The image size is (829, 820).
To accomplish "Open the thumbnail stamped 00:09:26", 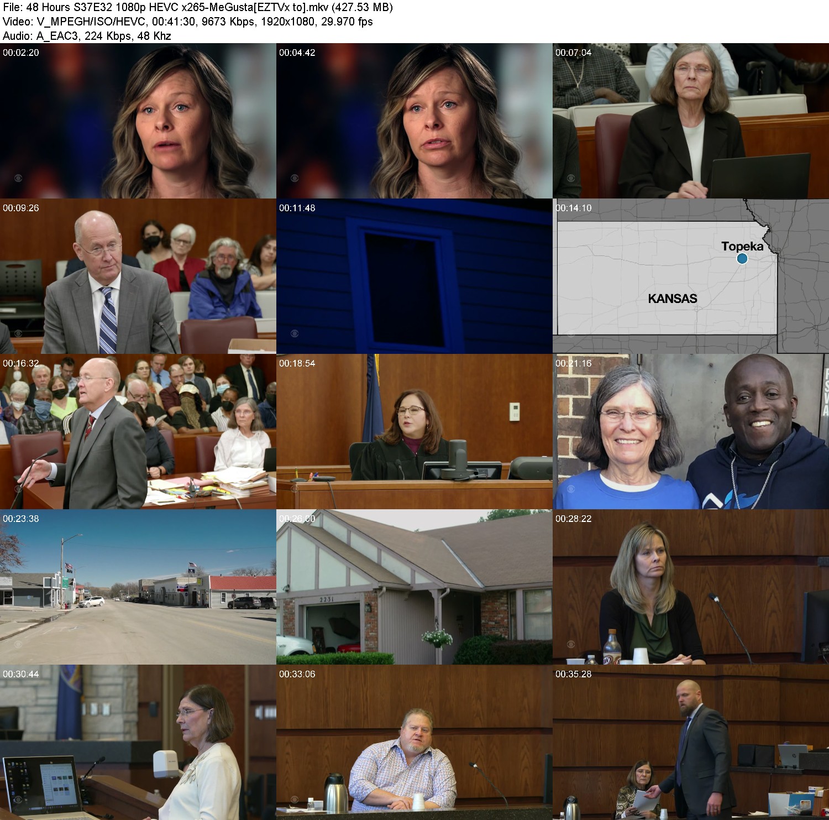I will point(138,276).
